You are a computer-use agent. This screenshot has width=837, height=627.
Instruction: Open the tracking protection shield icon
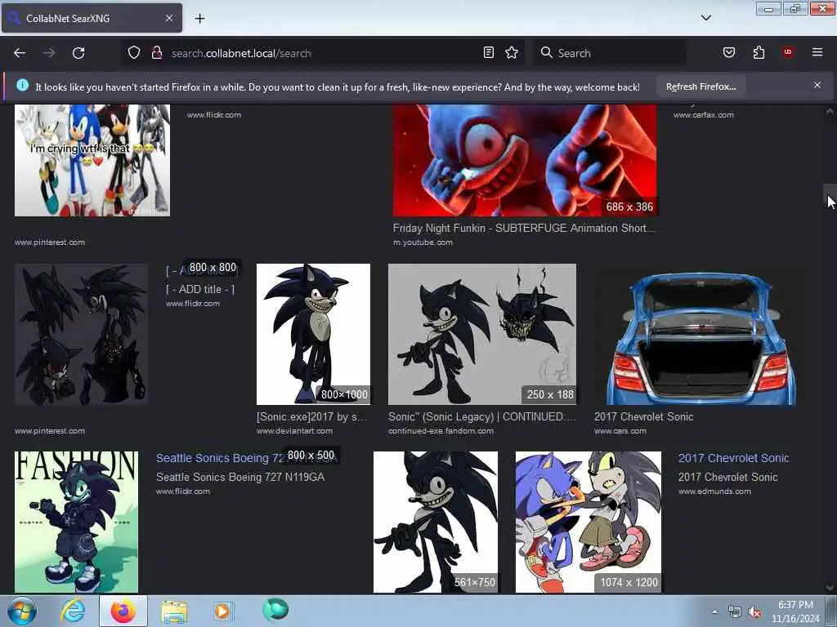(134, 53)
